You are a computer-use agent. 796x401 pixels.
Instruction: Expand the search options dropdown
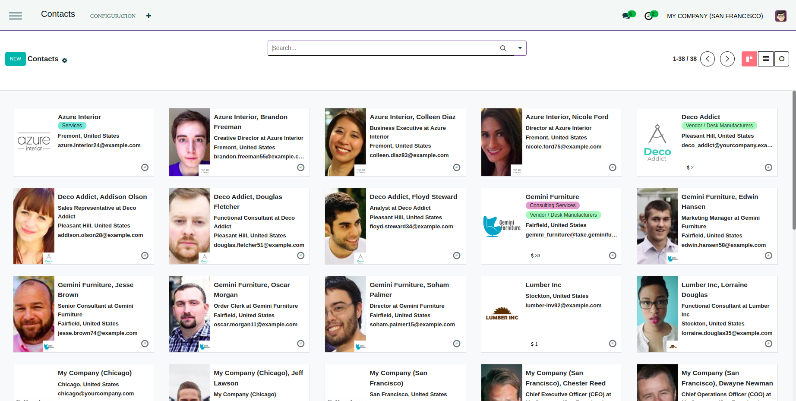tap(520, 48)
